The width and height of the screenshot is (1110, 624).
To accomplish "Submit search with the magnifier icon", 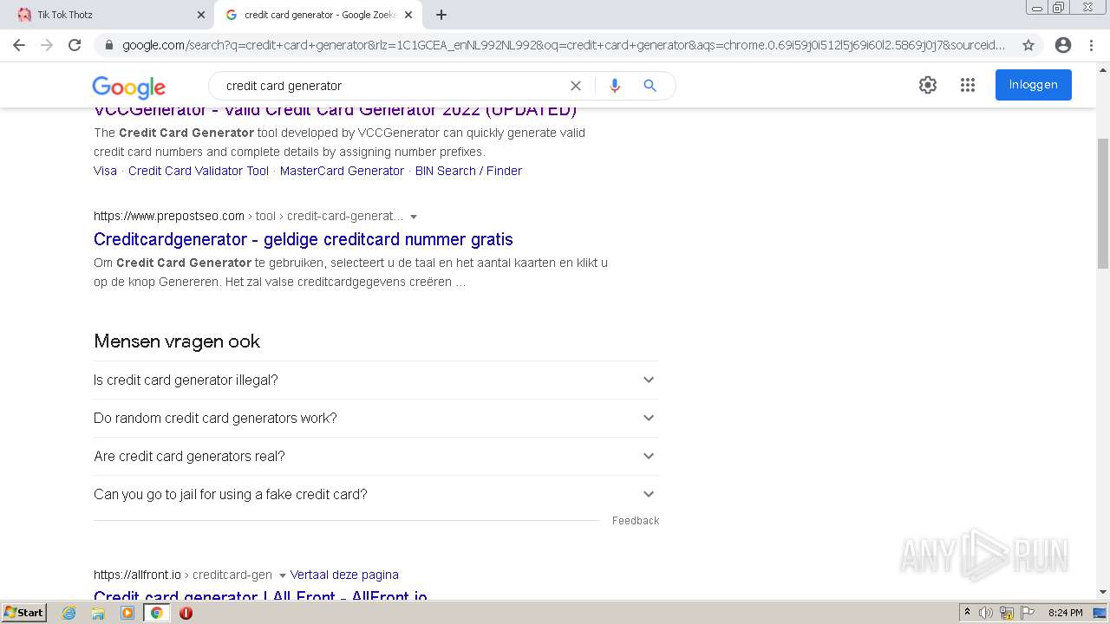I will click(x=650, y=86).
